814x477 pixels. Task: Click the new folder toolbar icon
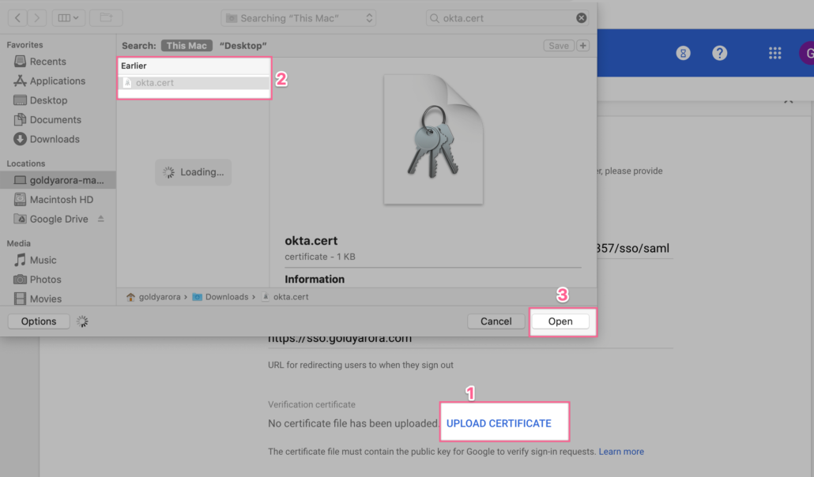[106, 17]
